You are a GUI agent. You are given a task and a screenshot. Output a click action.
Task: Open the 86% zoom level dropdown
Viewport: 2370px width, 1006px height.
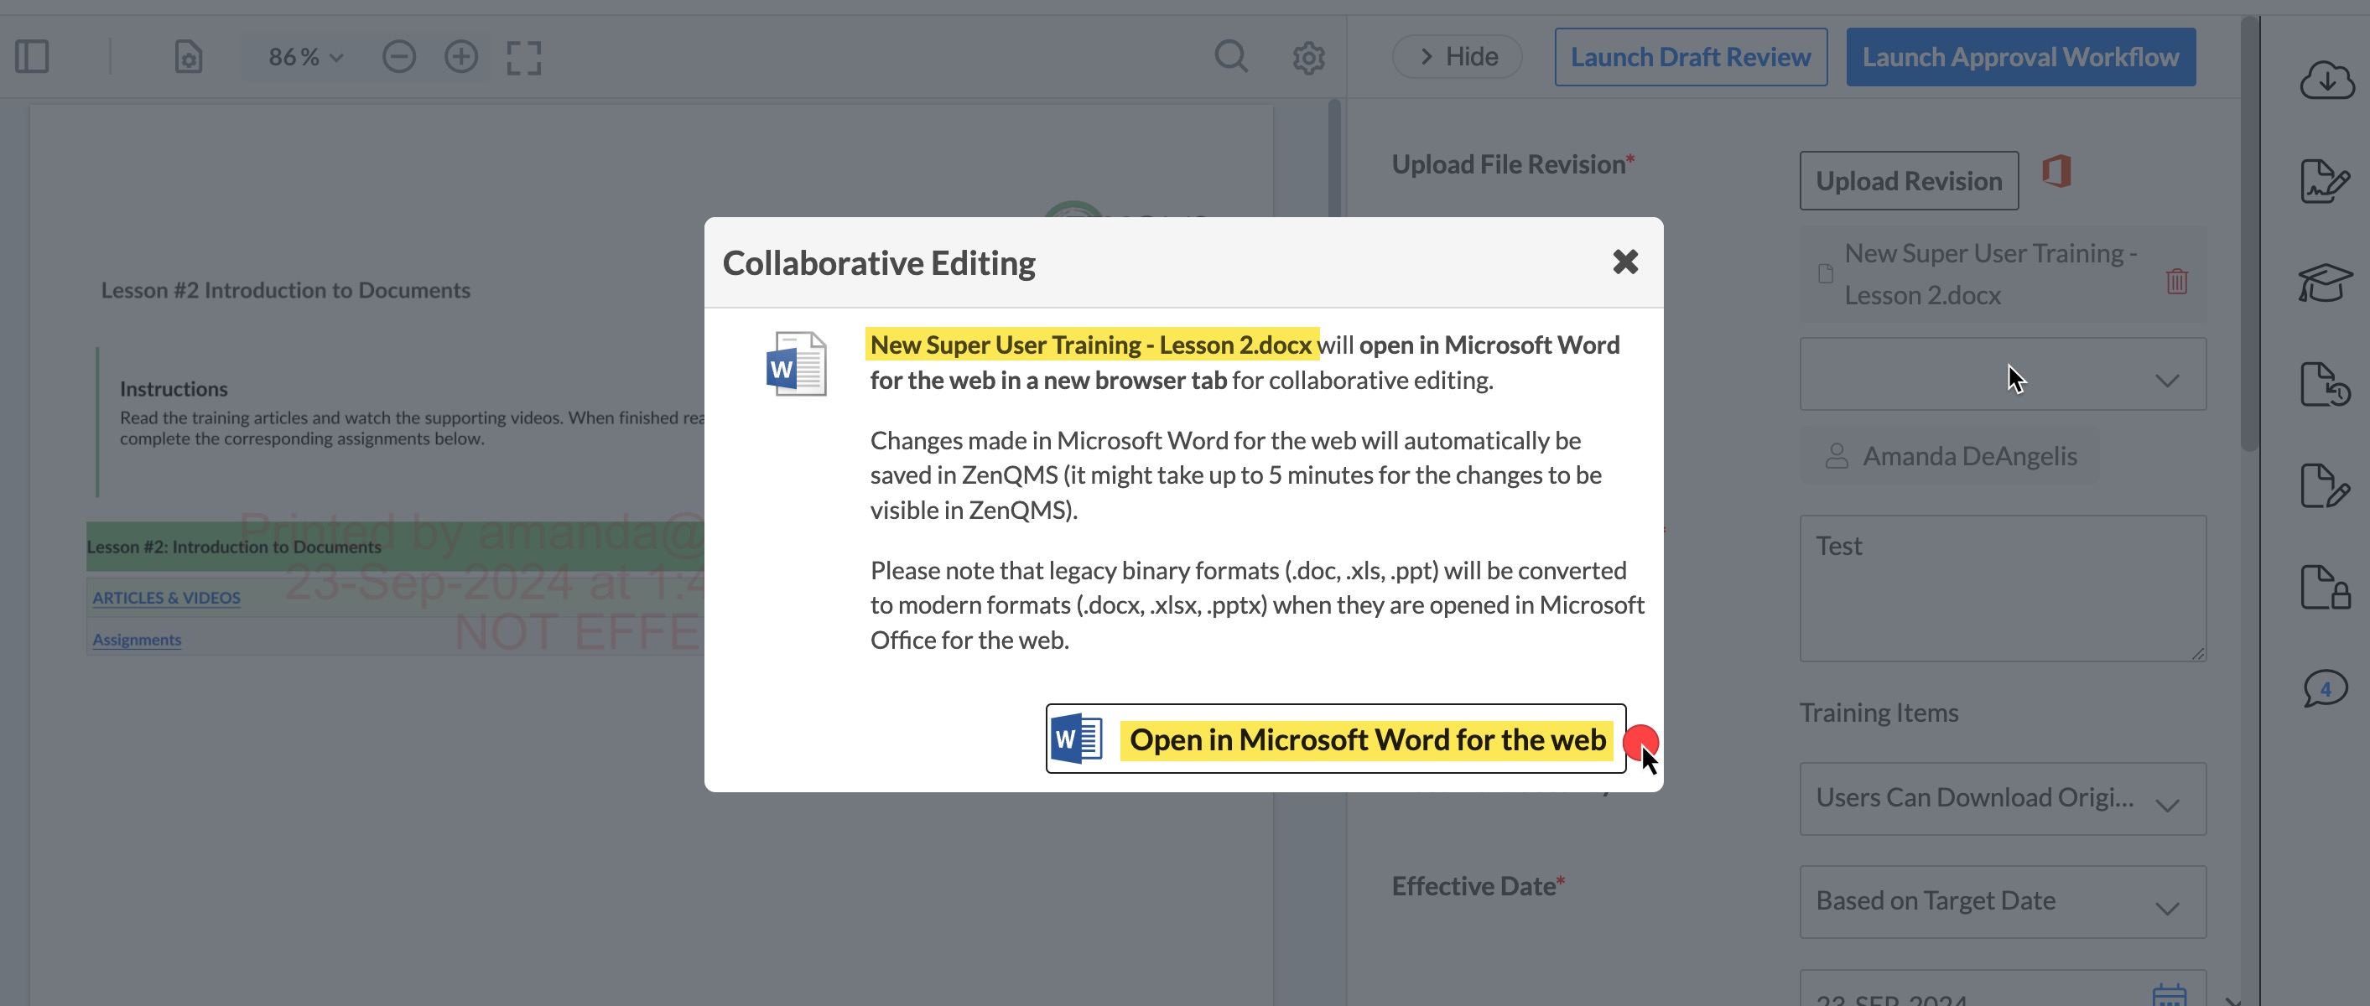point(305,57)
